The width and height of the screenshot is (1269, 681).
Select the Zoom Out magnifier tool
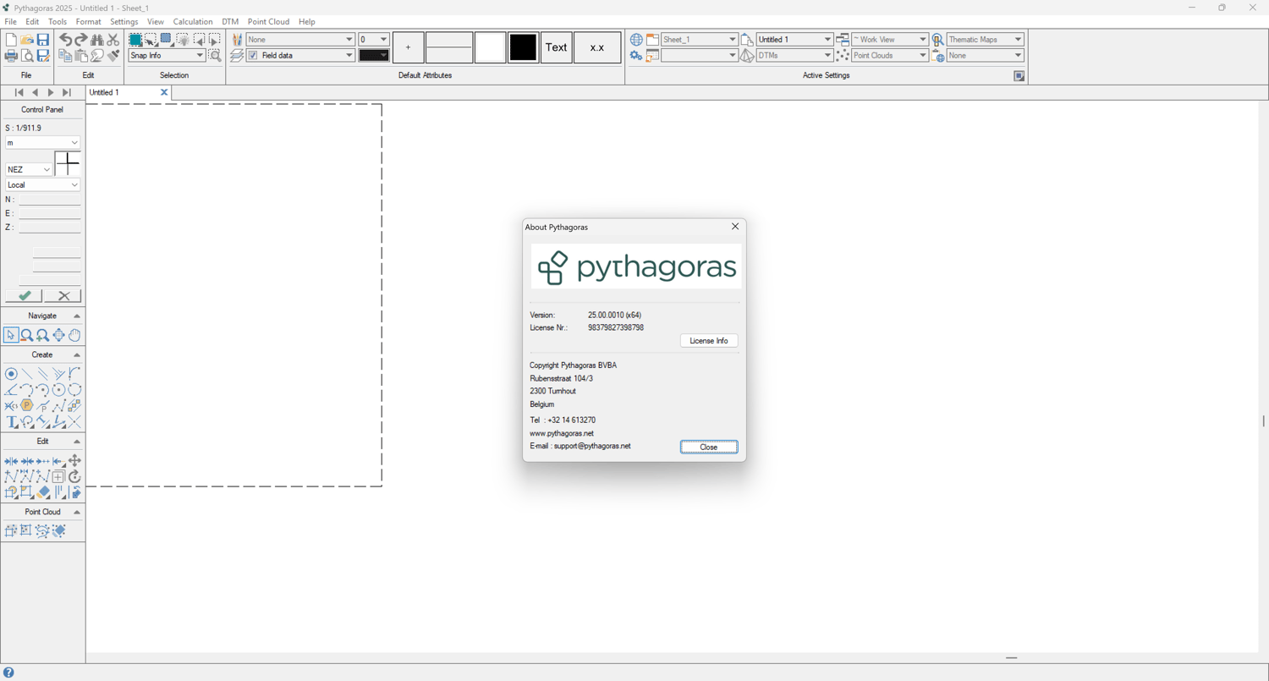[x=27, y=336]
